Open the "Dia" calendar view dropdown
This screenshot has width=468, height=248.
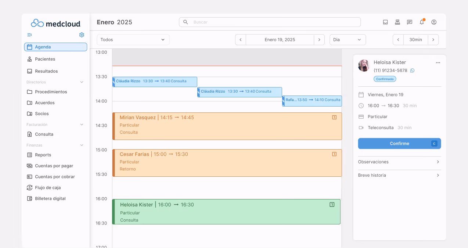(347, 39)
